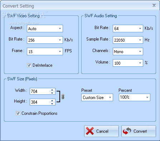The height and width of the screenshot is (141, 160).
Task: Open the Percent dropdown showing 100%
Action: point(135,97)
